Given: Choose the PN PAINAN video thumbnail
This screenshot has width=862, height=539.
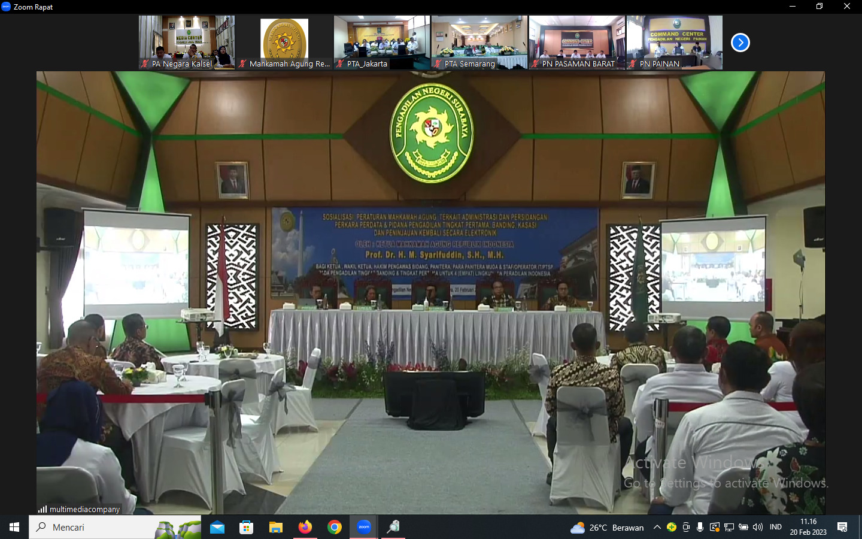Looking at the screenshot, I should (x=675, y=42).
